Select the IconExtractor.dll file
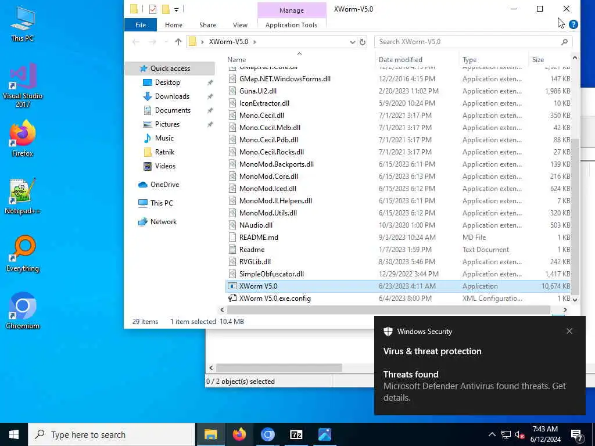 pyautogui.click(x=264, y=103)
